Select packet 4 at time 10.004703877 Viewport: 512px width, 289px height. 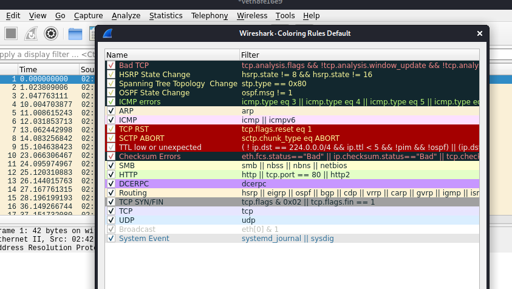[x=47, y=104]
